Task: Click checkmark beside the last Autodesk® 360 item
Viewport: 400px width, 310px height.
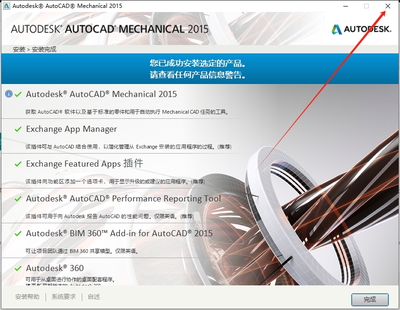Action: click(x=19, y=268)
